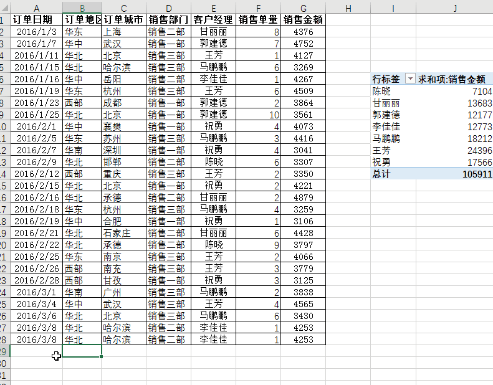493x385 pixels.
Task: Select column C header
Action: click(124, 8)
